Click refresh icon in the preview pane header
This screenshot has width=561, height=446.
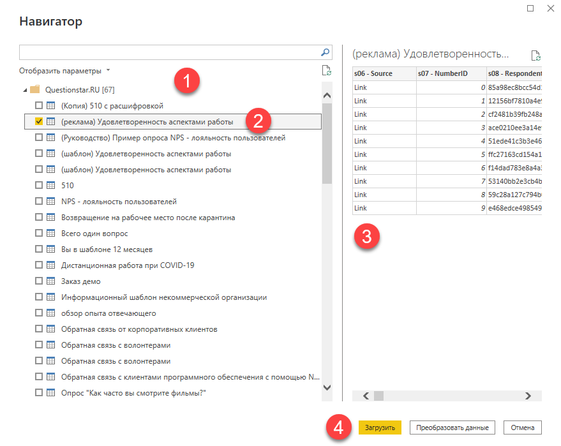pos(535,56)
